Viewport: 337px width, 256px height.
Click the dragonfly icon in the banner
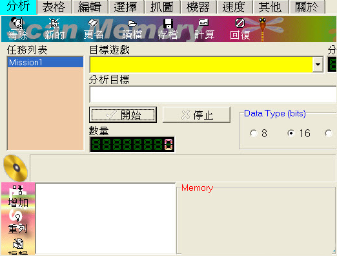(263, 28)
